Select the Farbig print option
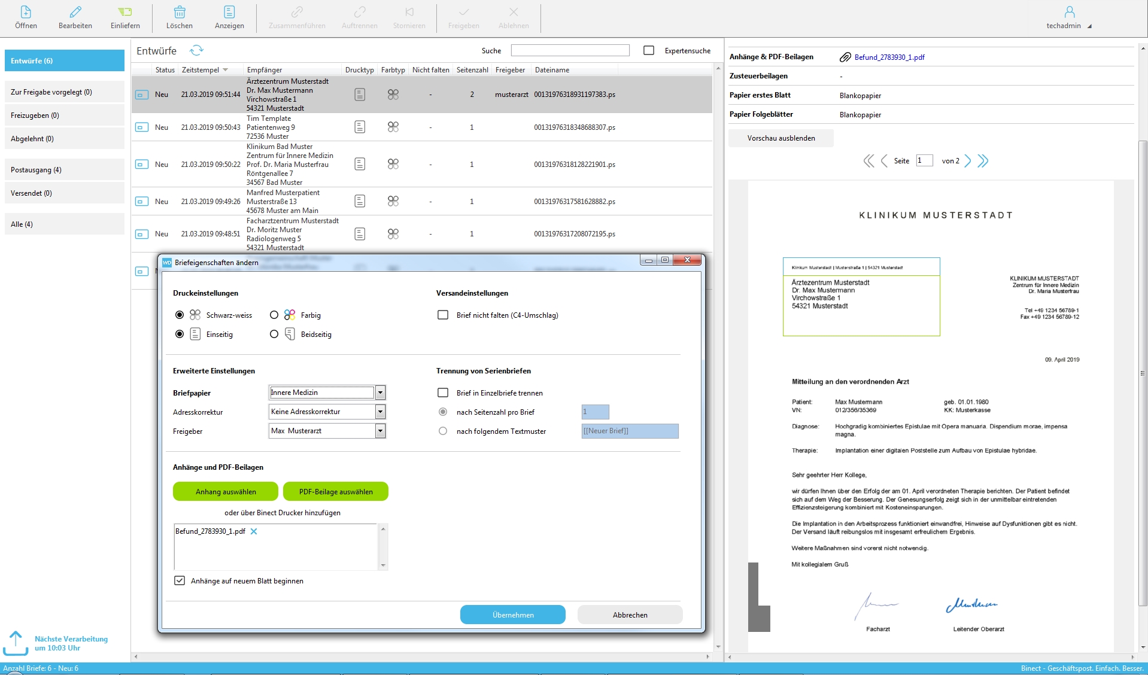Screen dimensions: 1148x675 coord(274,315)
